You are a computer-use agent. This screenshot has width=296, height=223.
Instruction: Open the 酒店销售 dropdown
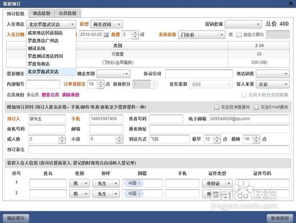(x=273, y=74)
